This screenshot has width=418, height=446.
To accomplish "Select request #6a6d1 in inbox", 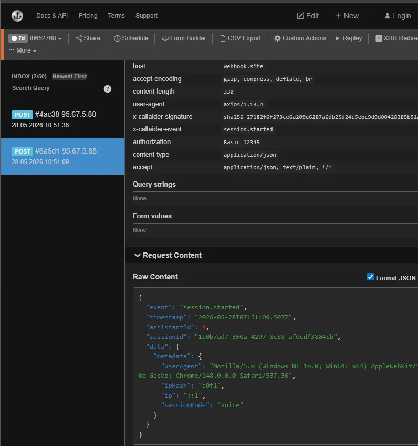I will pyautogui.click(x=63, y=156).
